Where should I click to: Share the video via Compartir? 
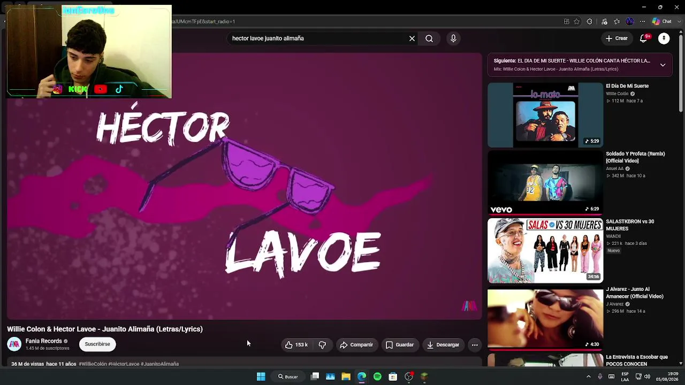(x=356, y=345)
